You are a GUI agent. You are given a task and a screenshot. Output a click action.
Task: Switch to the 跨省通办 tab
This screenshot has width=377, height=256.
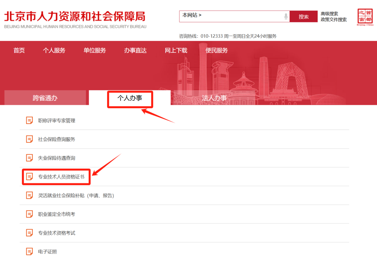pos(45,98)
